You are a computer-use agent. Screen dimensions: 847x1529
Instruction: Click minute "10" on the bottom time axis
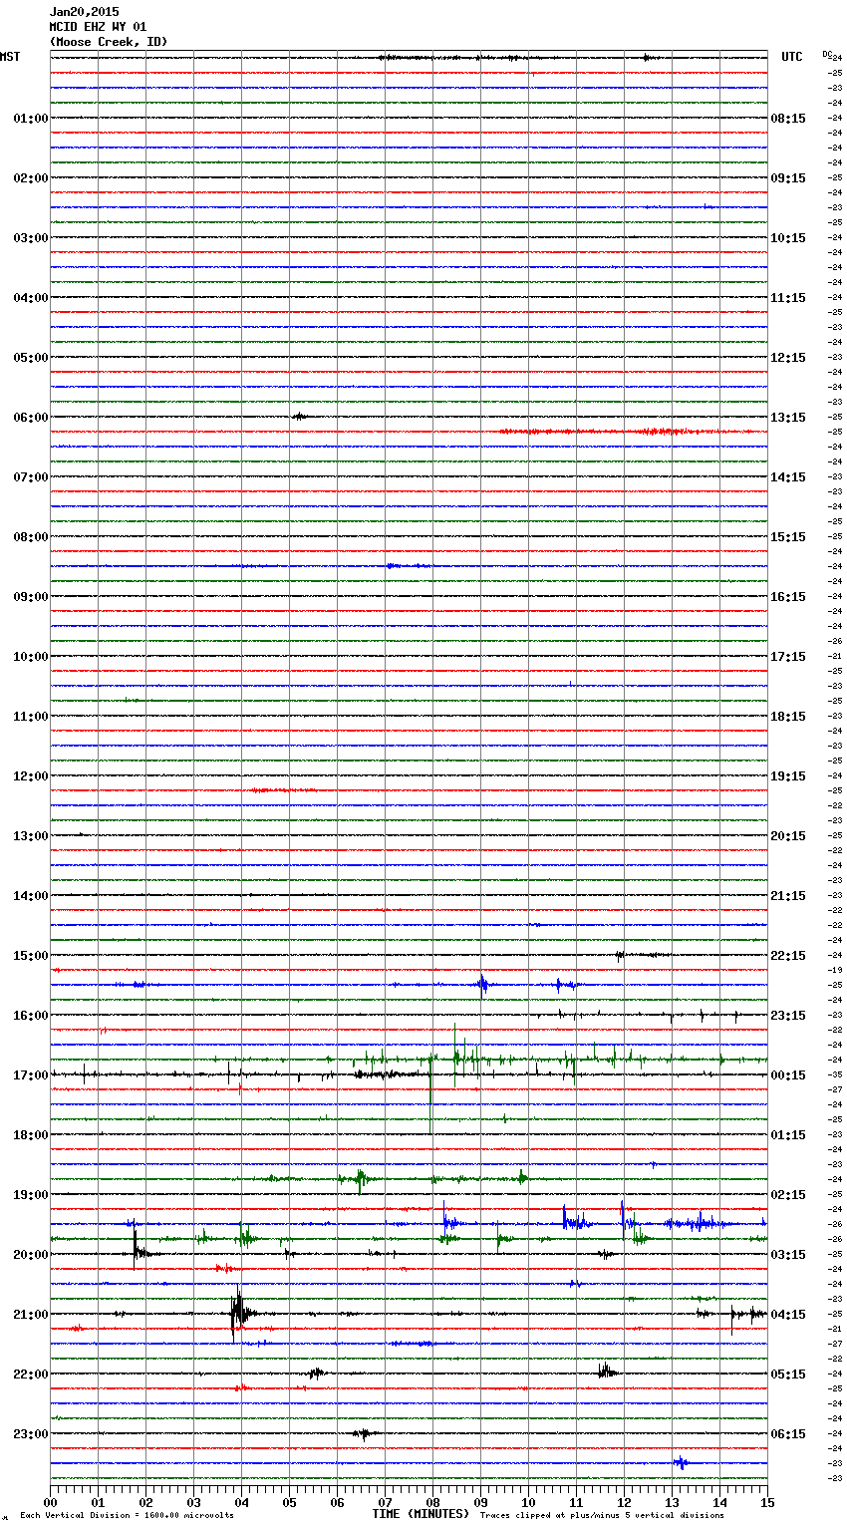click(528, 1502)
